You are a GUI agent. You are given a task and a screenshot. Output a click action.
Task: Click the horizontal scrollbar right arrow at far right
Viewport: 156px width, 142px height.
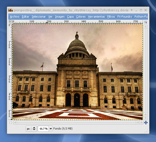pyautogui.click(x=141, y=123)
